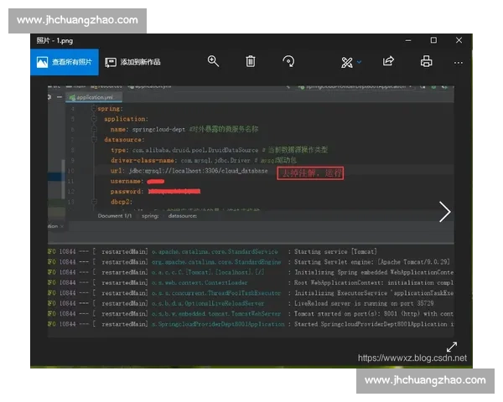The width and height of the screenshot is (503, 402).
Task: Collapse the application: fold marker
Action: click(x=94, y=119)
